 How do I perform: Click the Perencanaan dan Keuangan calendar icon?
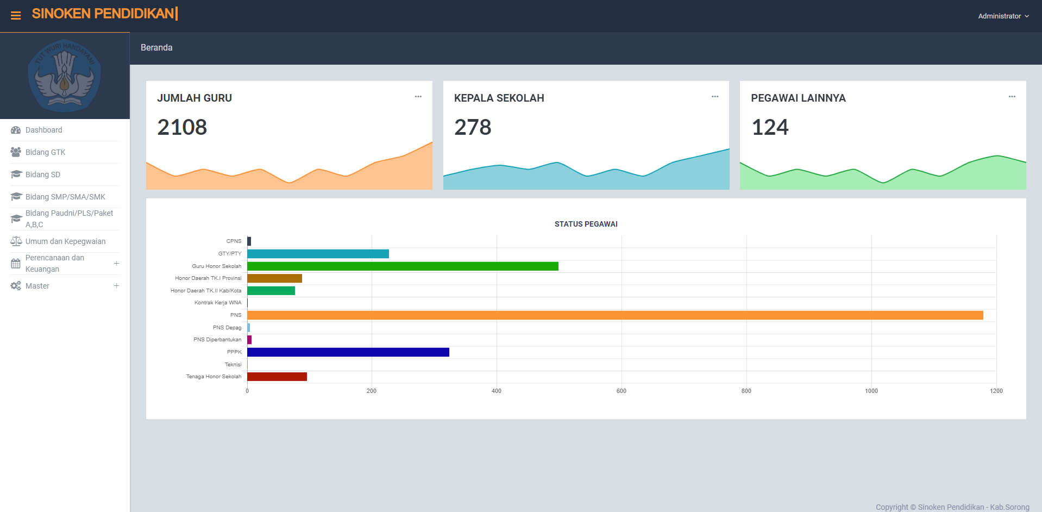[x=16, y=264]
